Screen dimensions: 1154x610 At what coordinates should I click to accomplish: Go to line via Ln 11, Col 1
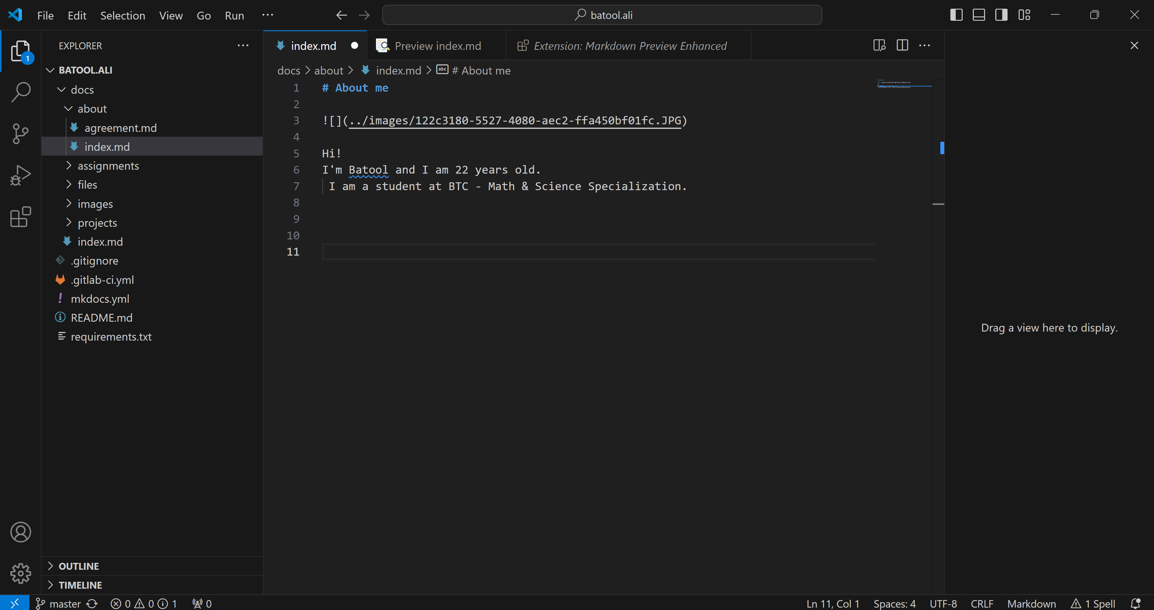[x=833, y=604]
